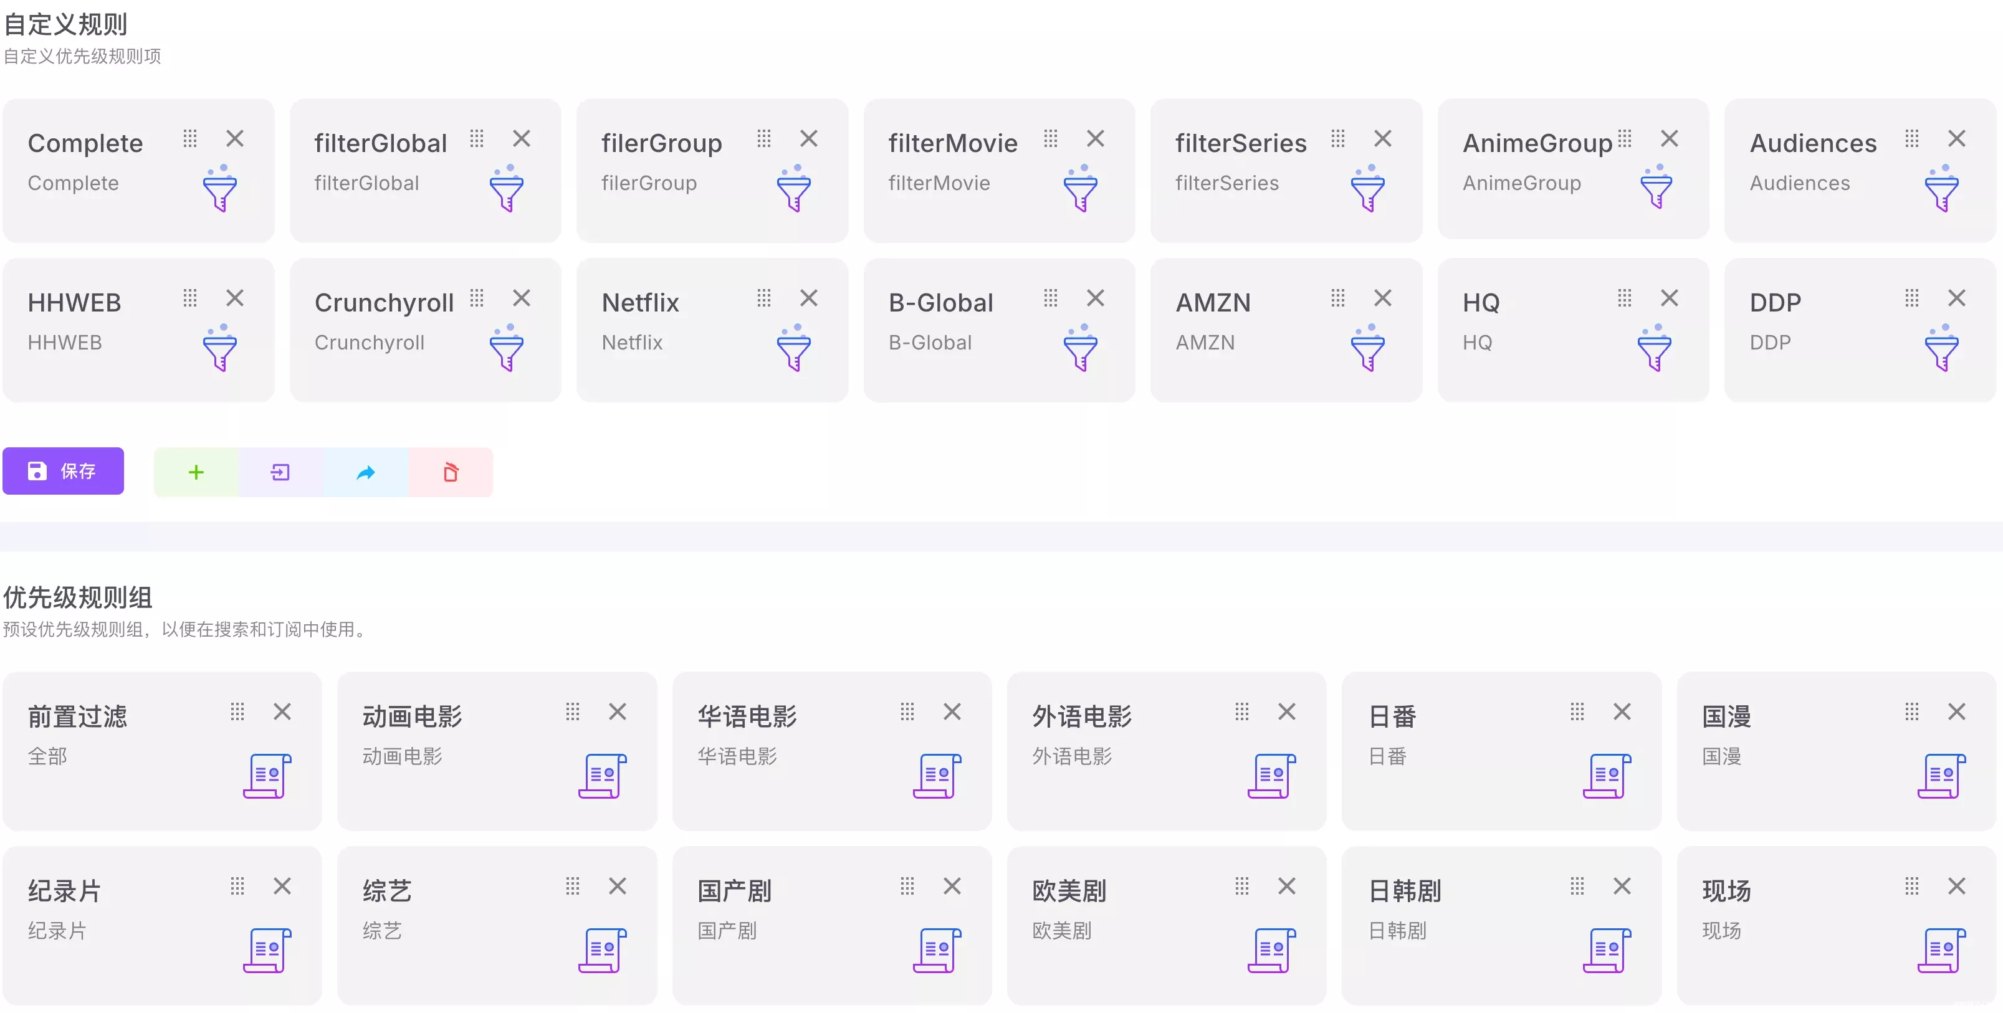This screenshot has width=2003, height=1013.
Task: Click the blue share arrow icon
Action: click(x=365, y=472)
